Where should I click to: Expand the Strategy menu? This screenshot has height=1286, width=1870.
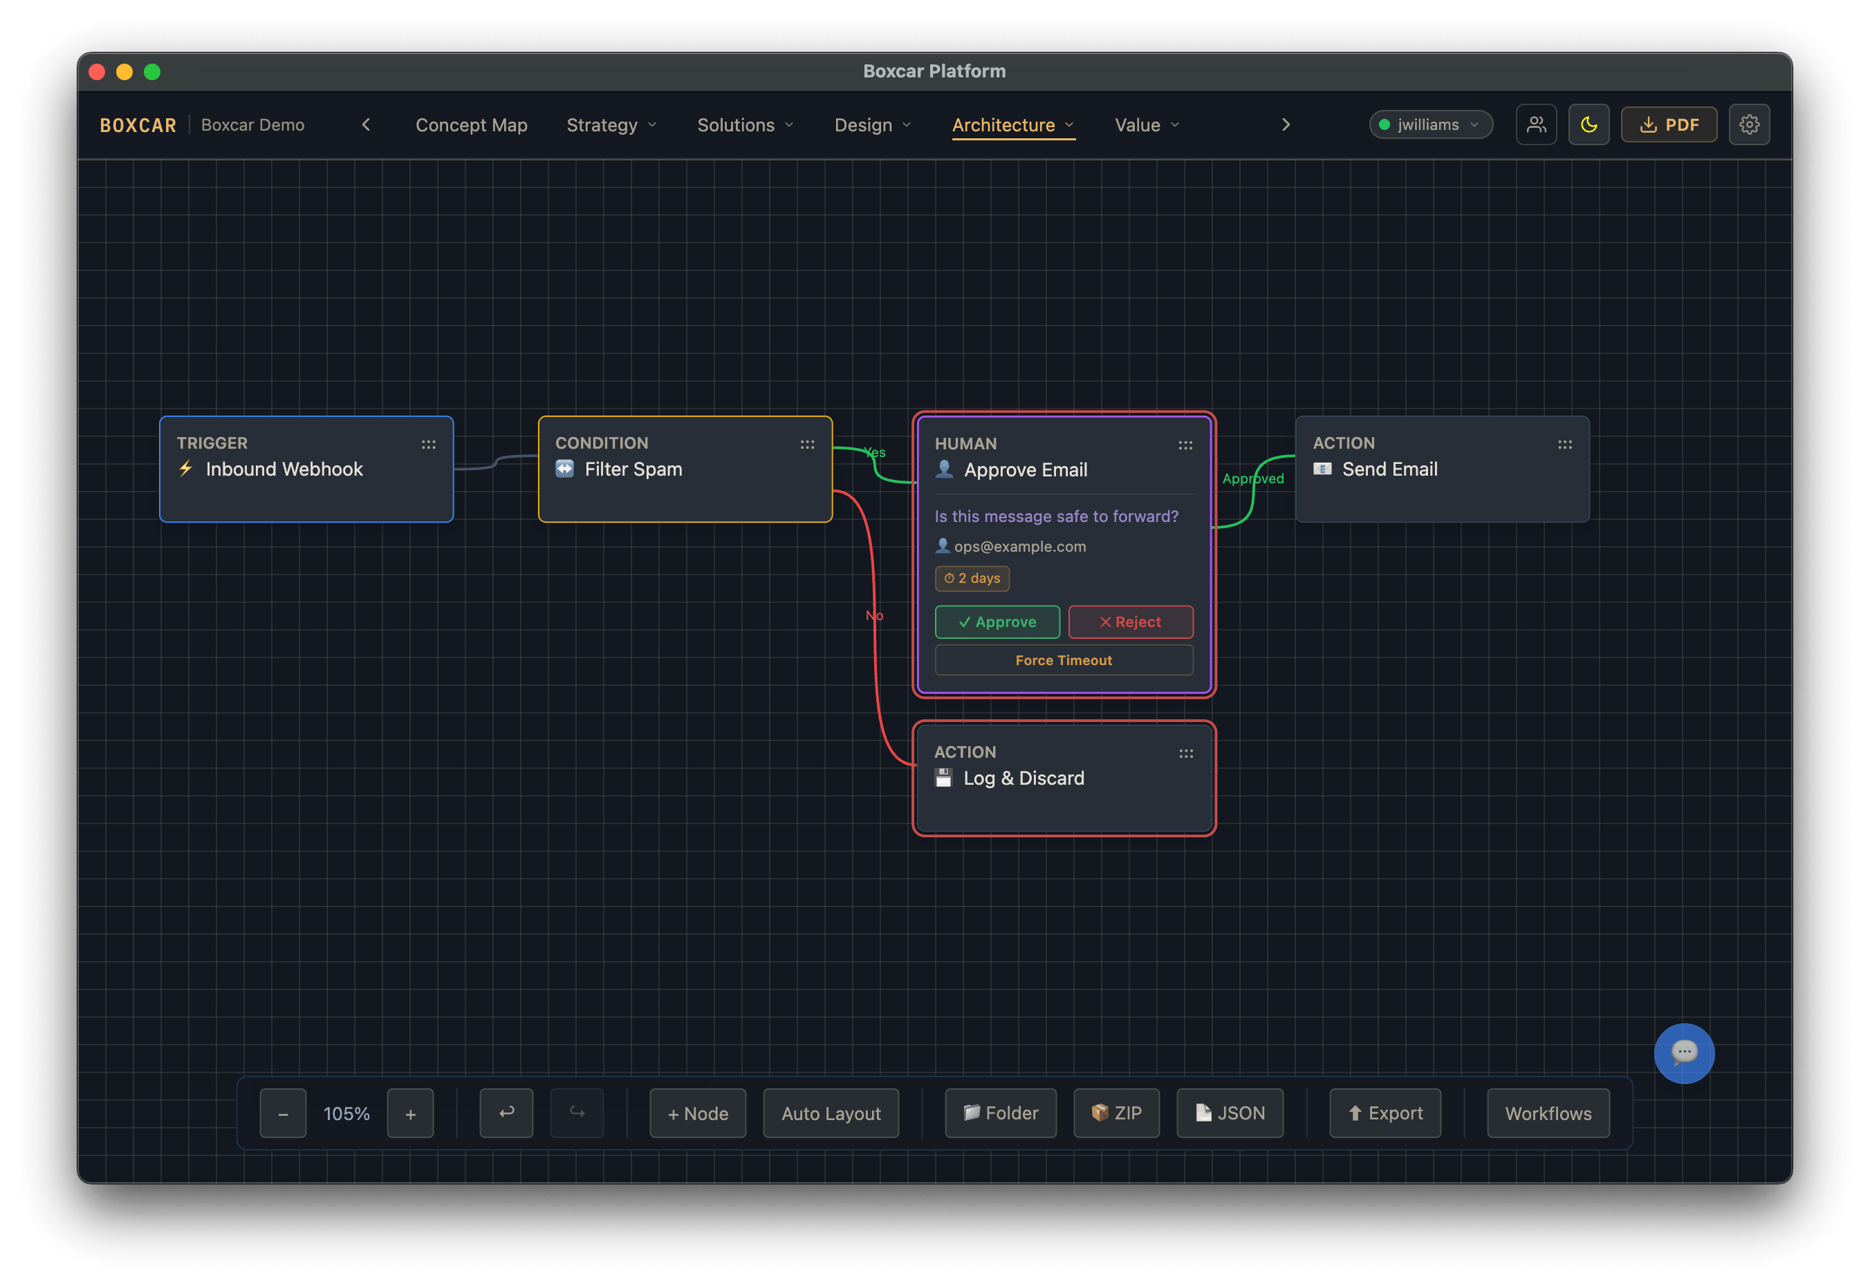click(612, 125)
